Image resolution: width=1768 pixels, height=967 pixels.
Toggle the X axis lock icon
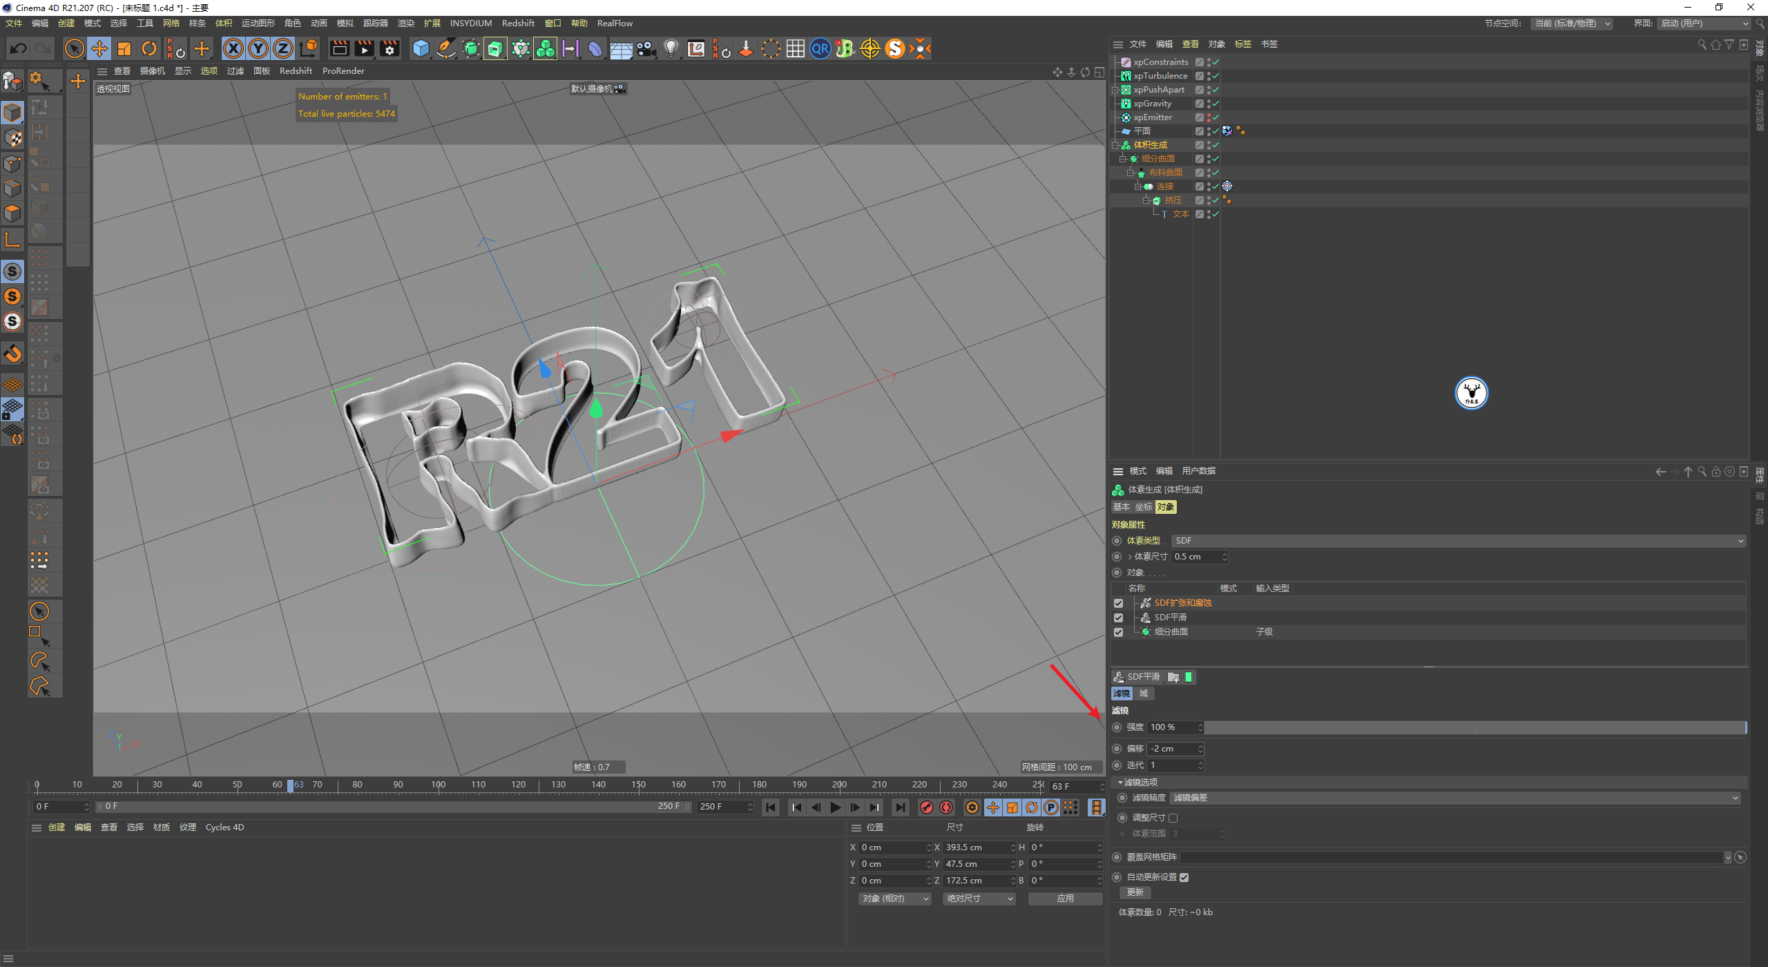(x=233, y=48)
